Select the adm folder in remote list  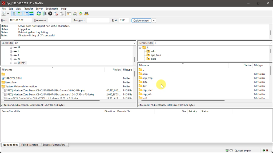[x=145, y=74]
